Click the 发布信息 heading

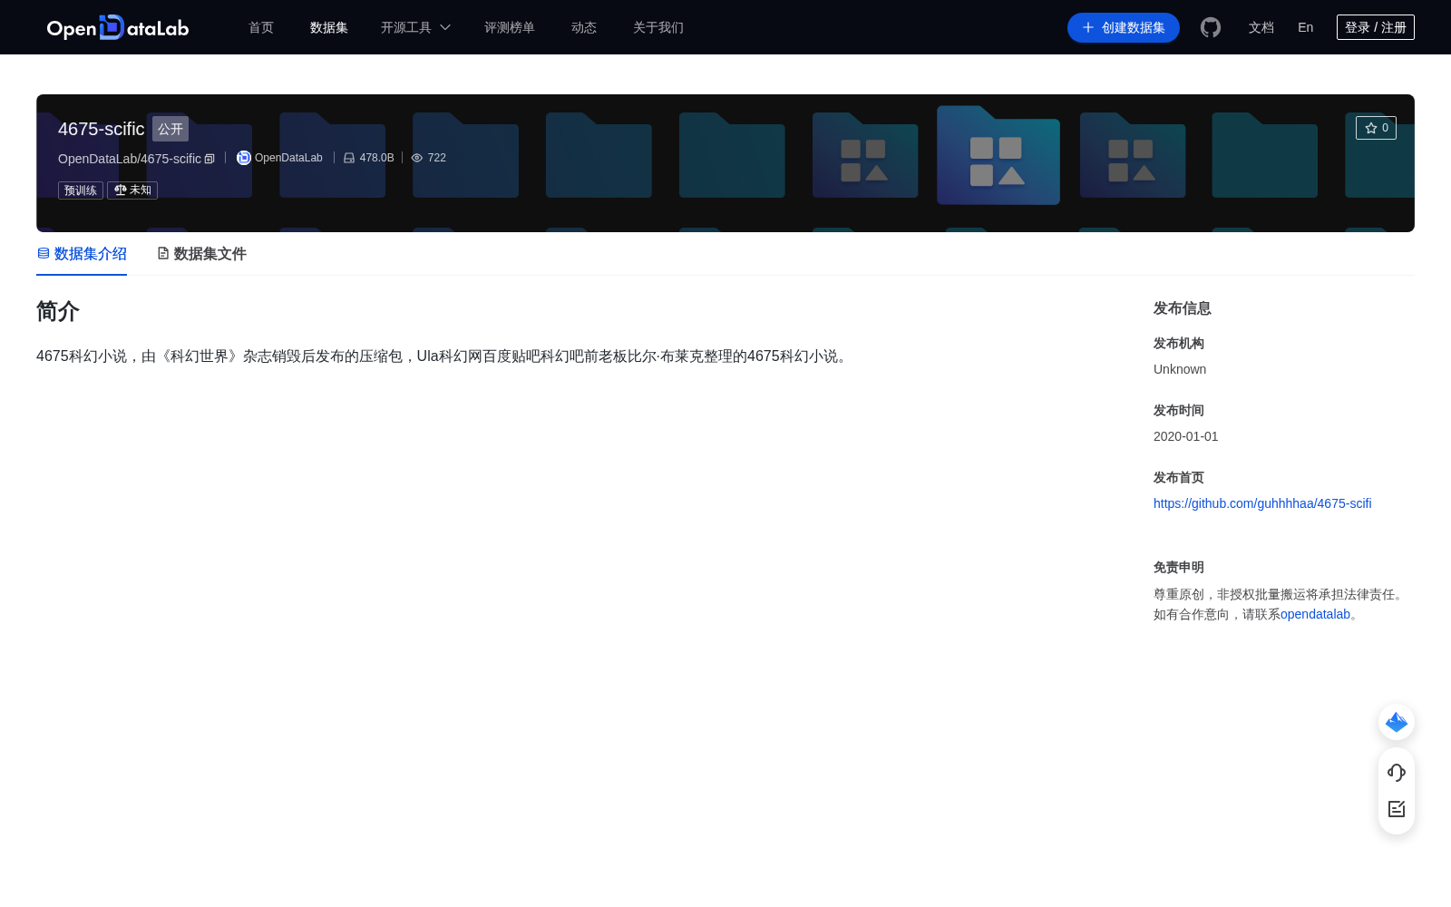click(1183, 308)
